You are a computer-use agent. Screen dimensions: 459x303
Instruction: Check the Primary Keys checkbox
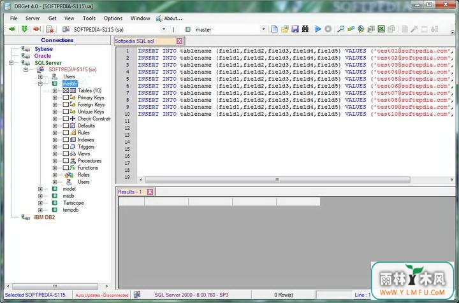(x=66, y=97)
